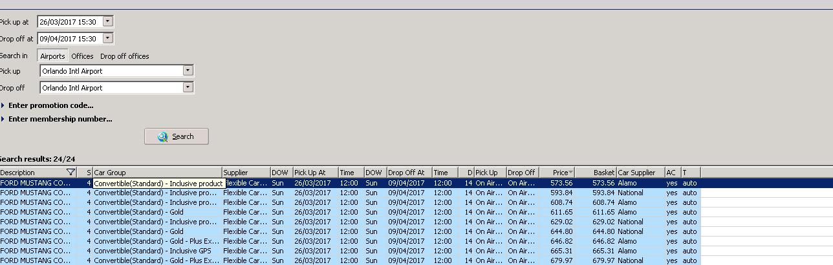Select the result row priced 593.84
This screenshot has height=265, width=833.
[351, 193]
